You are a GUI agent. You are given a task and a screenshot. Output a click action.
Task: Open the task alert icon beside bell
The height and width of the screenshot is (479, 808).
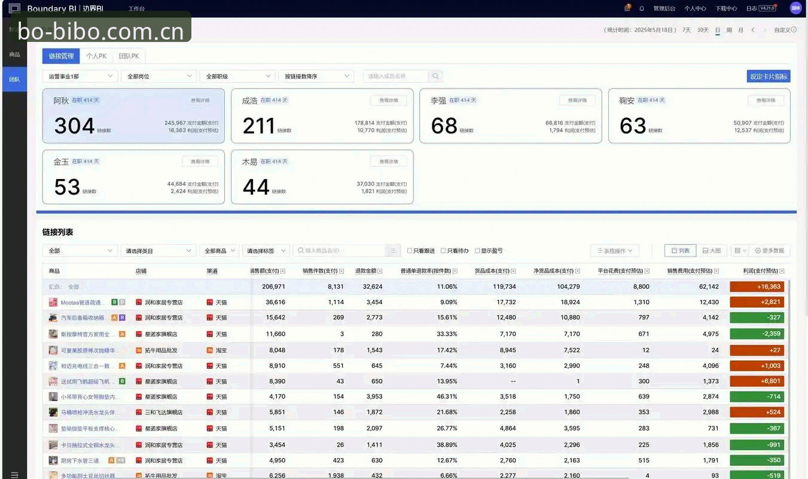coord(627,8)
